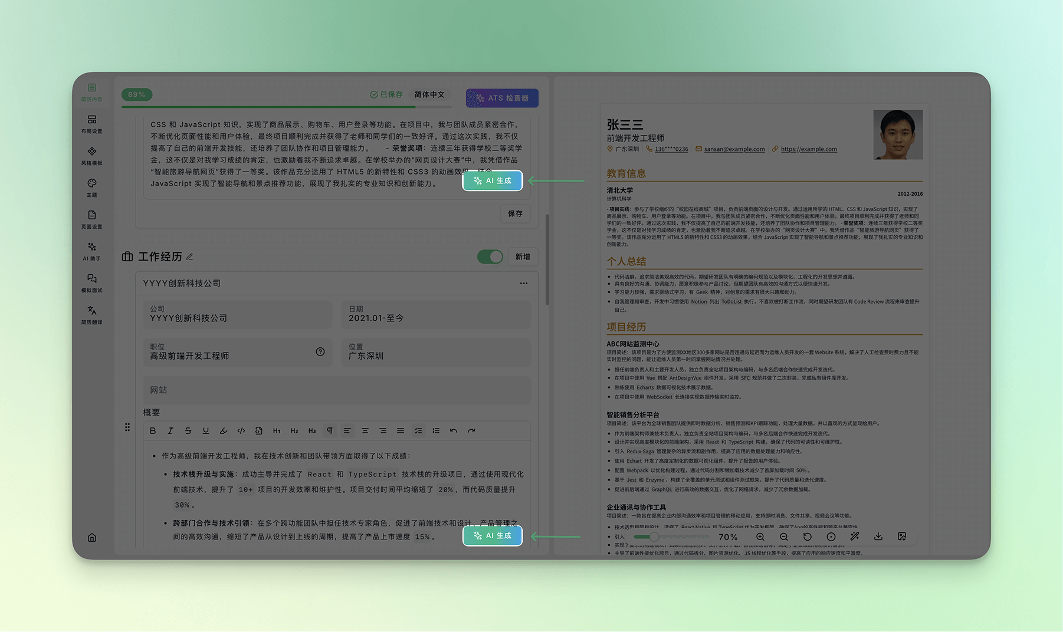Viewport: 1063px width, 632px height.
Task: Click the ATS 检查器 button
Action: click(502, 98)
